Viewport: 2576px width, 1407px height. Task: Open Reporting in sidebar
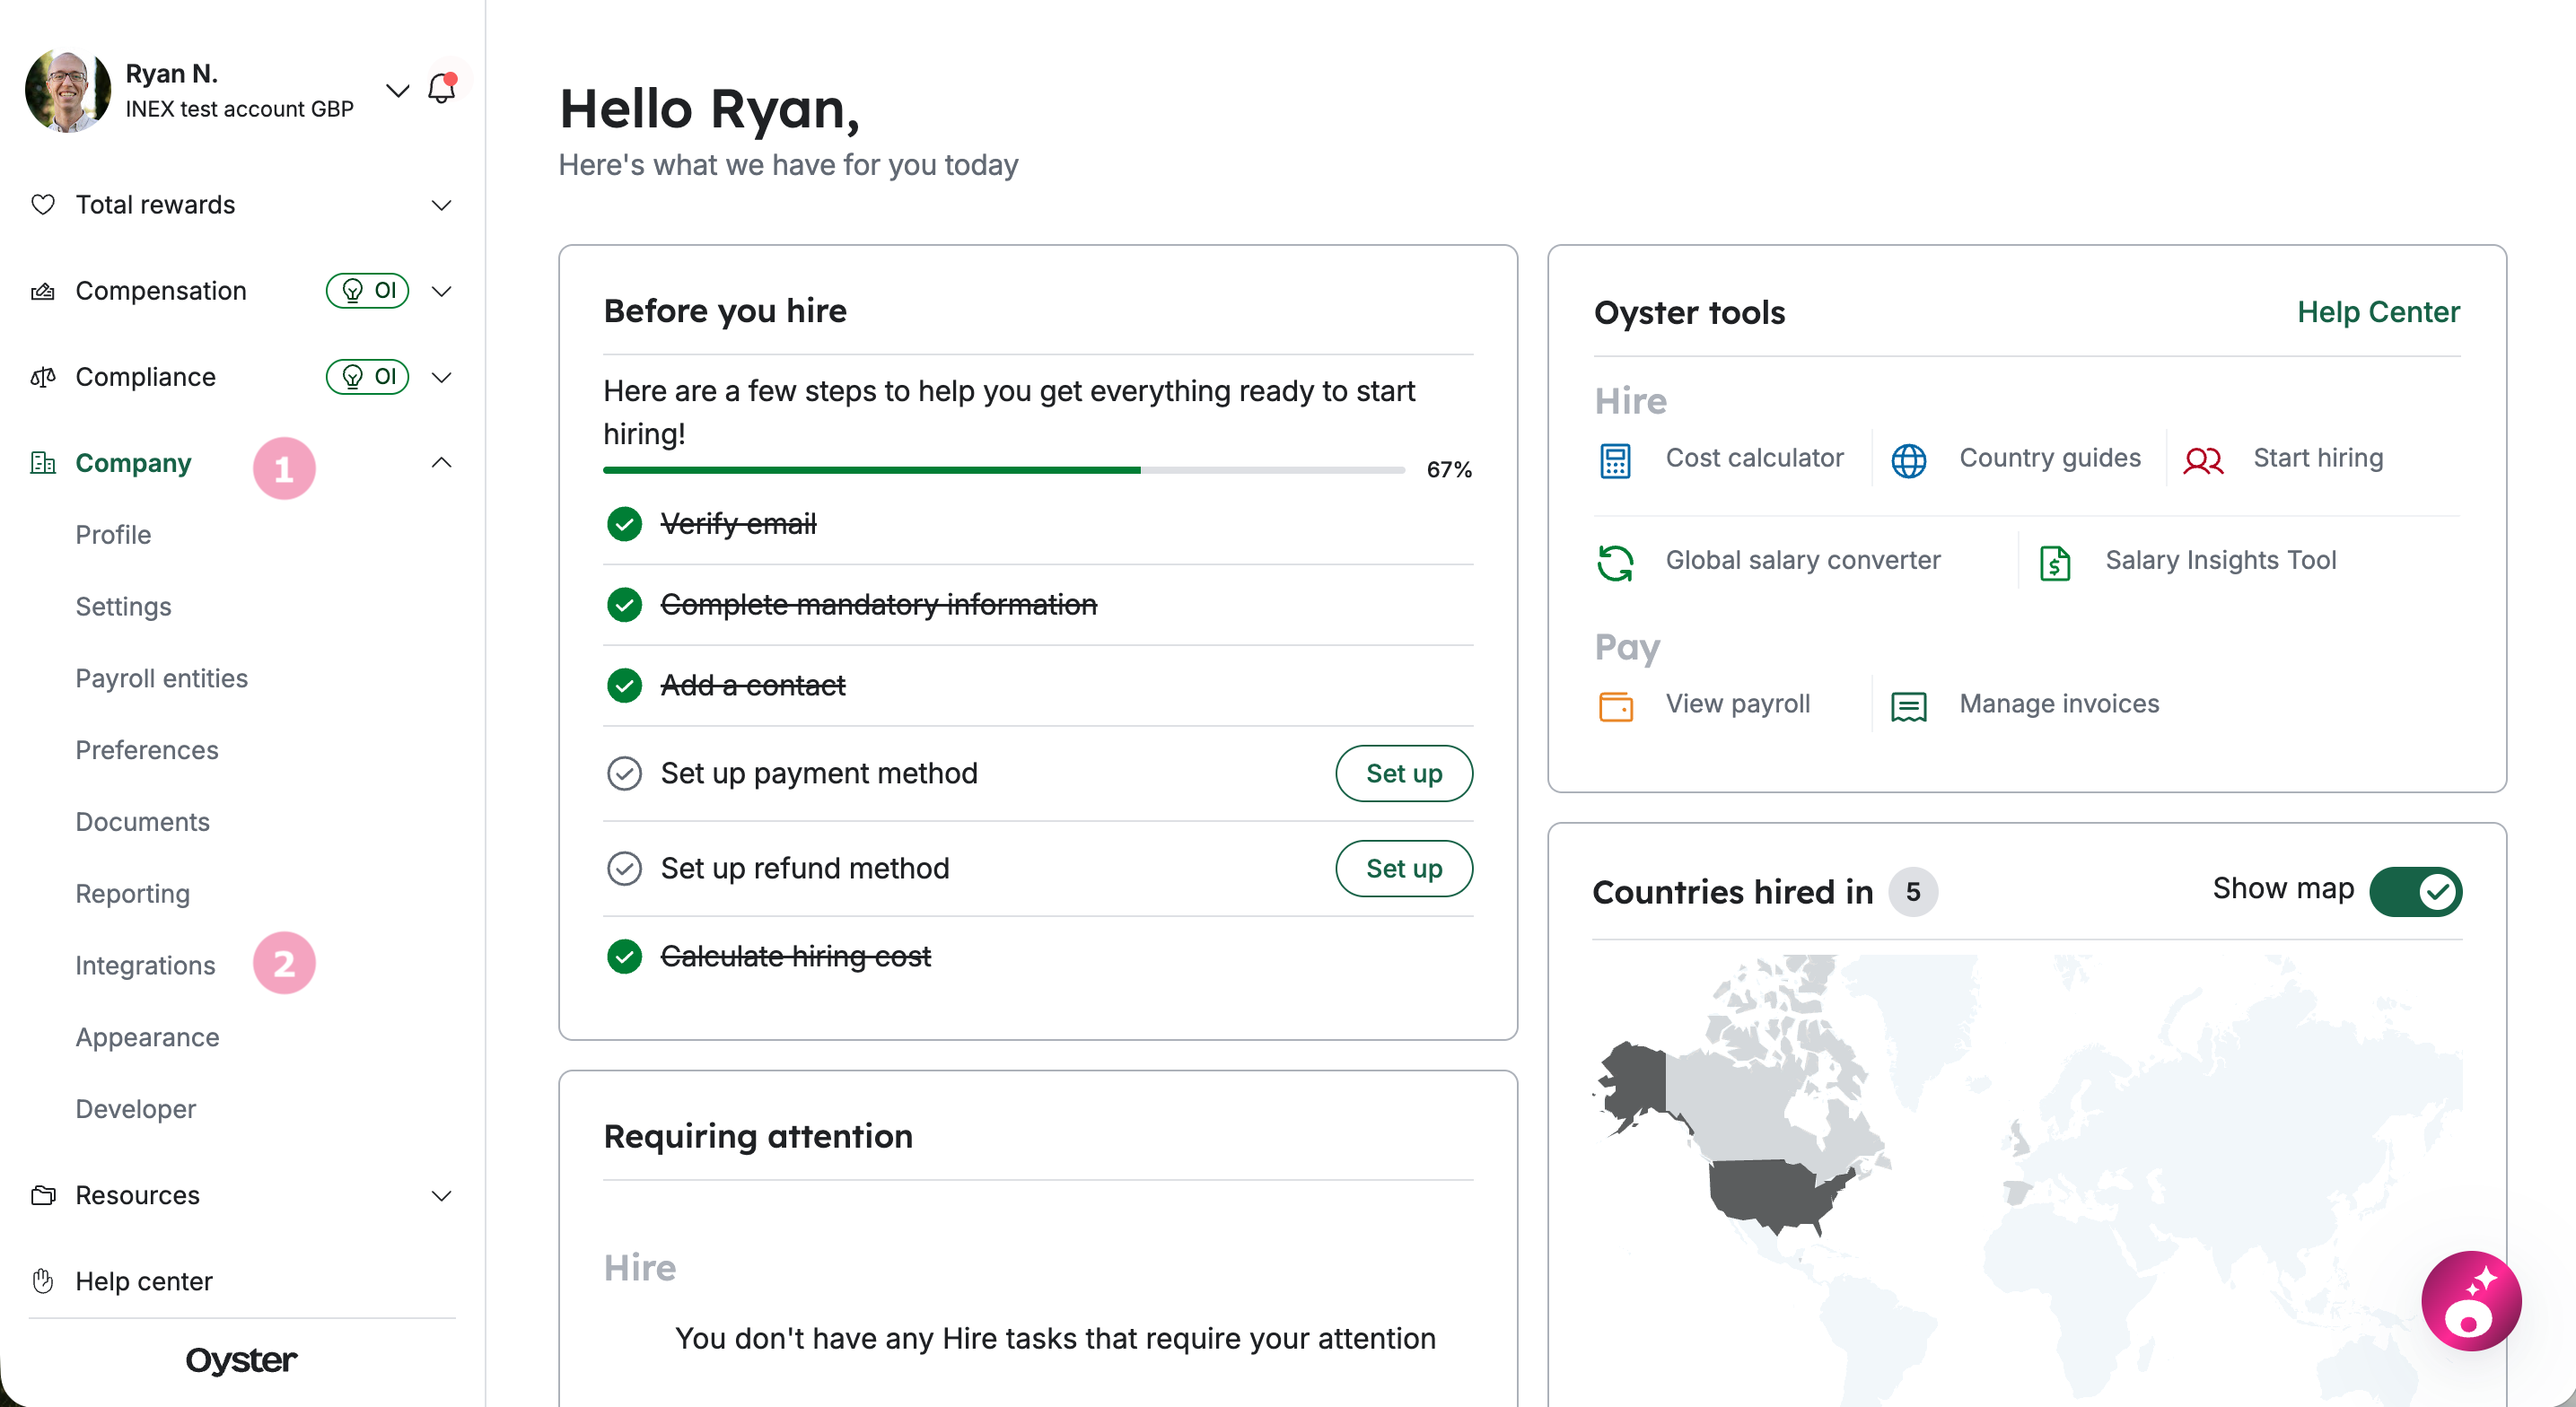pos(132,894)
